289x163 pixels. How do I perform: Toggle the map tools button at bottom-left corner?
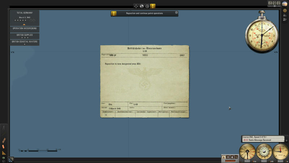11,159
